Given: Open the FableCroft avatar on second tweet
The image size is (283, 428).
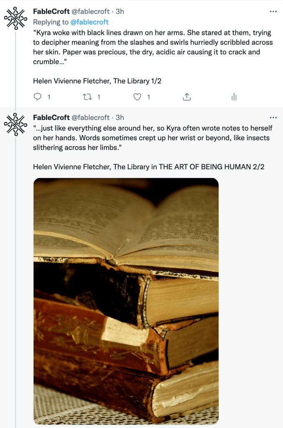Looking at the screenshot, I should 15,125.
